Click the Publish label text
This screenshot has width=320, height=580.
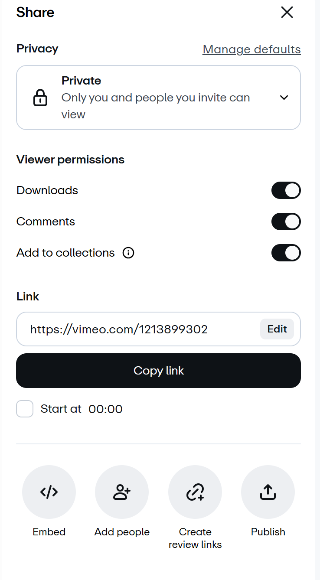(268, 532)
